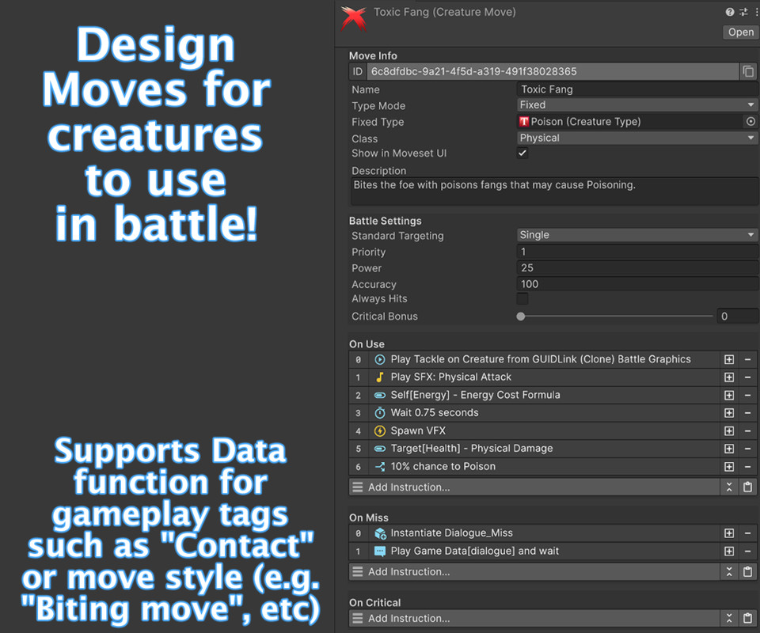Screen dimensions: 760x633
Task: Open the inspector help icon
Action: pos(729,12)
